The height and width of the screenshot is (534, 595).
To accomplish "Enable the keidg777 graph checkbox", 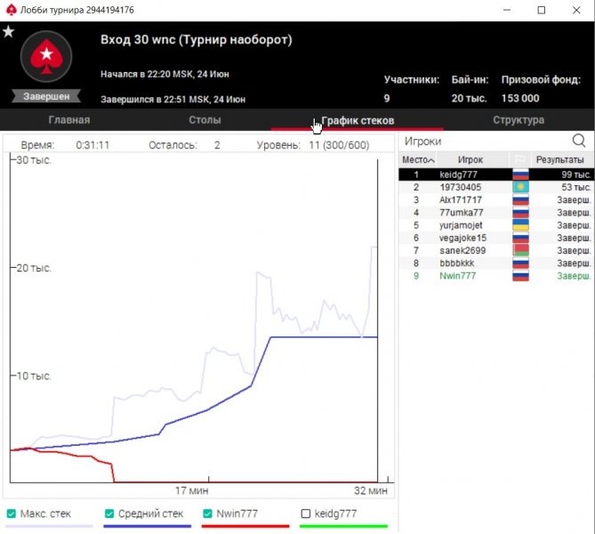I will (306, 514).
